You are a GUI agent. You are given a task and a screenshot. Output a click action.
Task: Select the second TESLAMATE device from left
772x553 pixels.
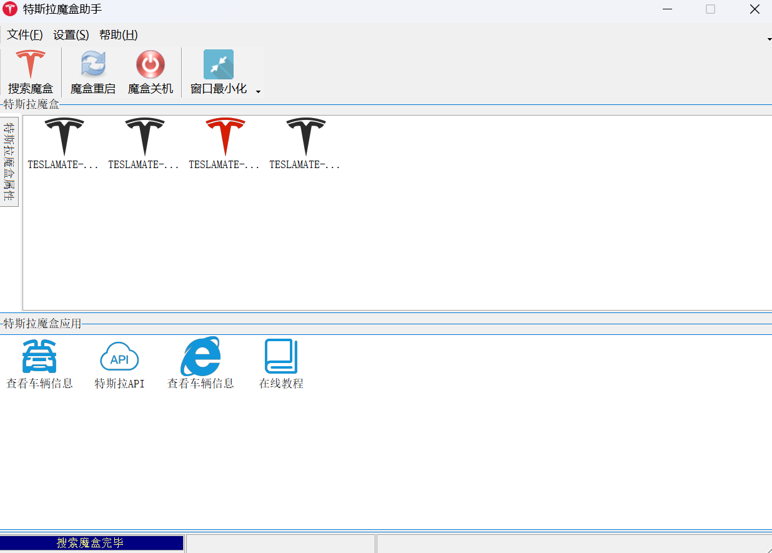(x=144, y=137)
